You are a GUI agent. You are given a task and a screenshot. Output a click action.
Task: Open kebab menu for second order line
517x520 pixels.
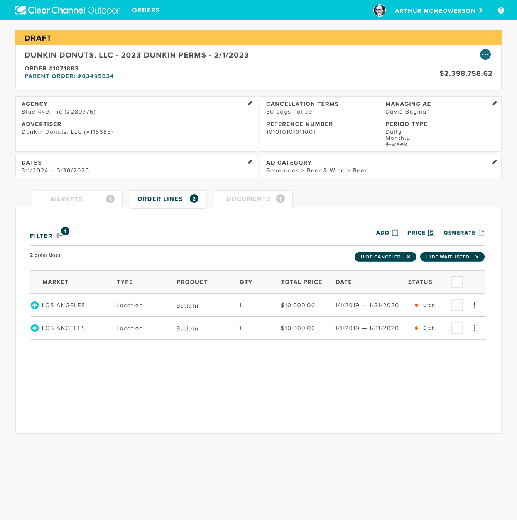[475, 328]
